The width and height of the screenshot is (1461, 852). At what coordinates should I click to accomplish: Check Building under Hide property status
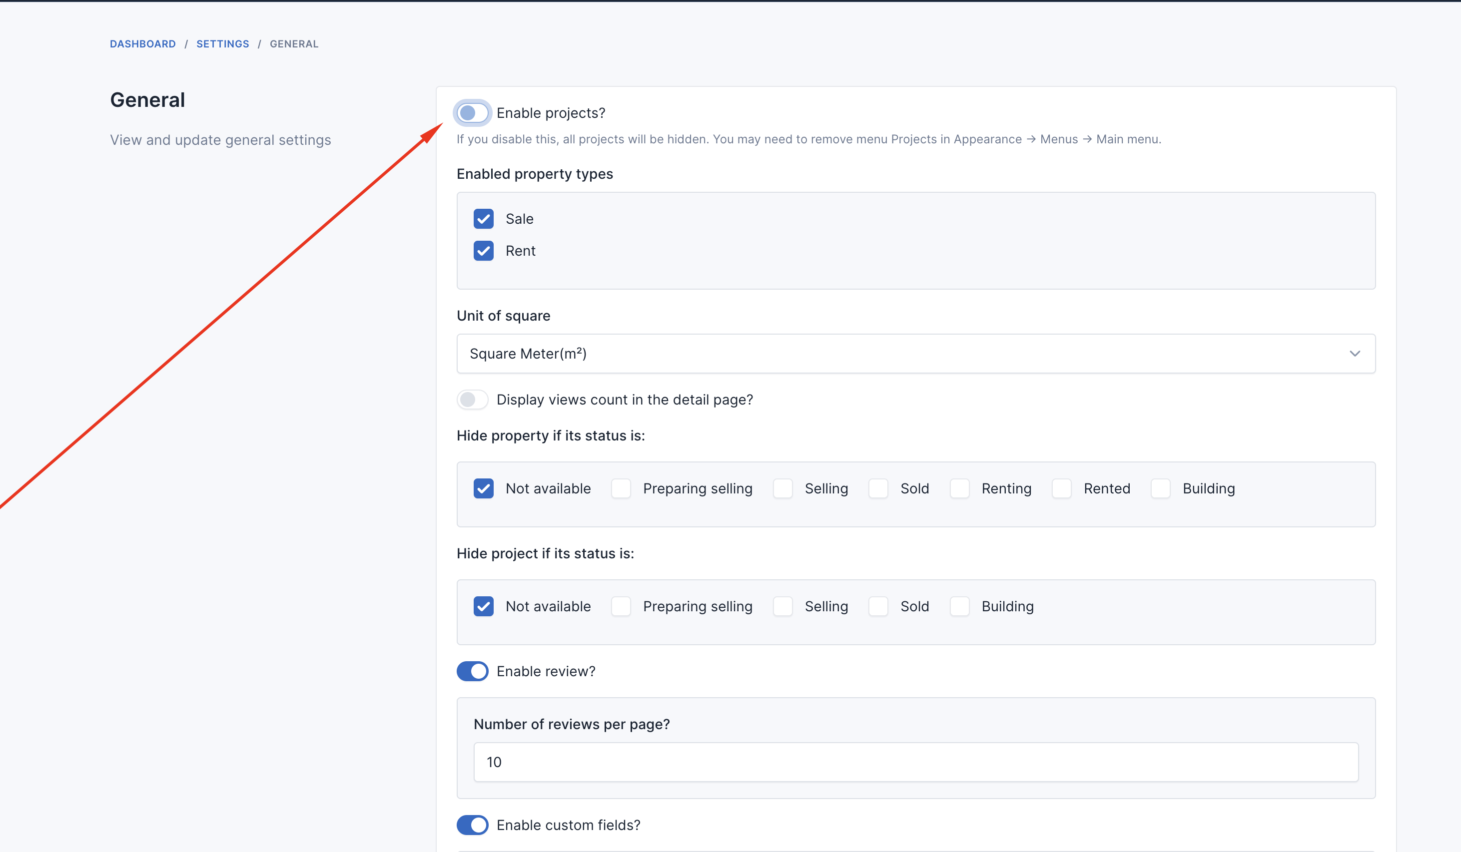pyautogui.click(x=1161, y=488)
